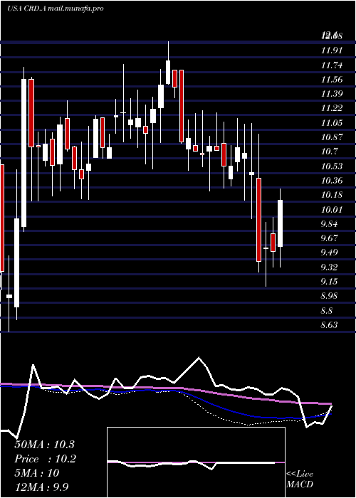Click the last white candlestick on the right
Viewport: 356px width, 498px height.
pyautogui.click(x=280, y=223)
